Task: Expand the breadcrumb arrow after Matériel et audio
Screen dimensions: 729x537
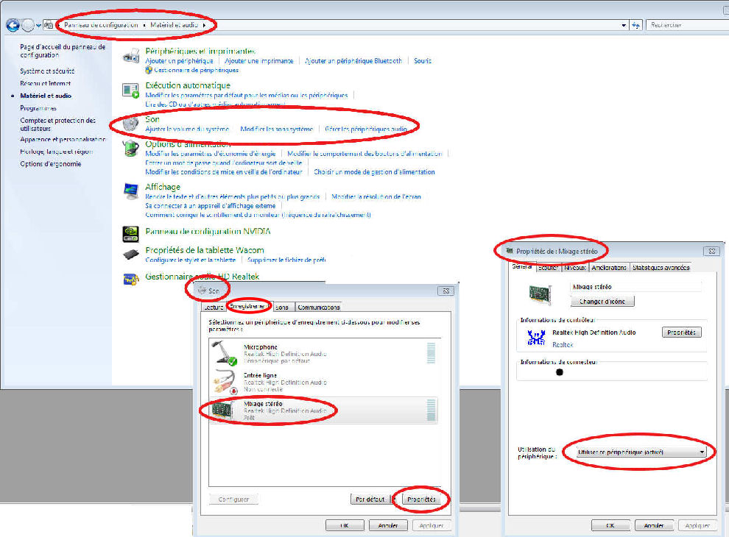Action: [204, 25]
